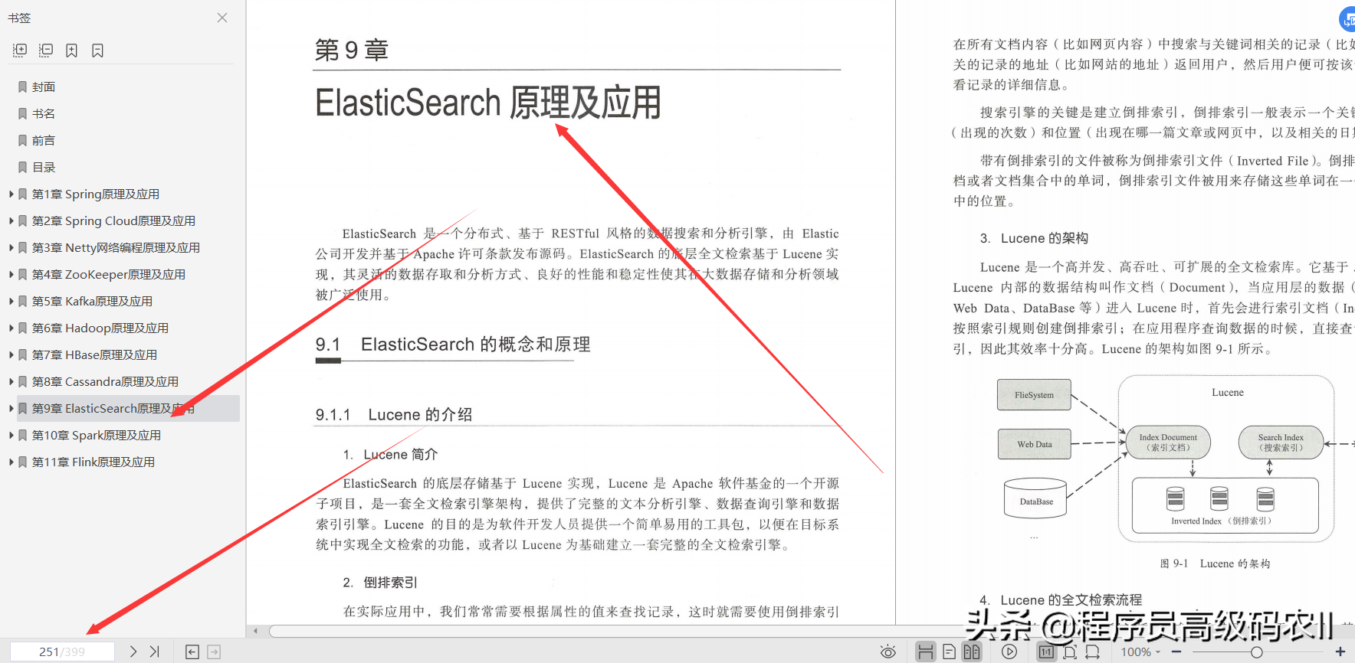Click the next view forward icon
1355x663 pixels.
pyautogui.click(x=214, y=652)
